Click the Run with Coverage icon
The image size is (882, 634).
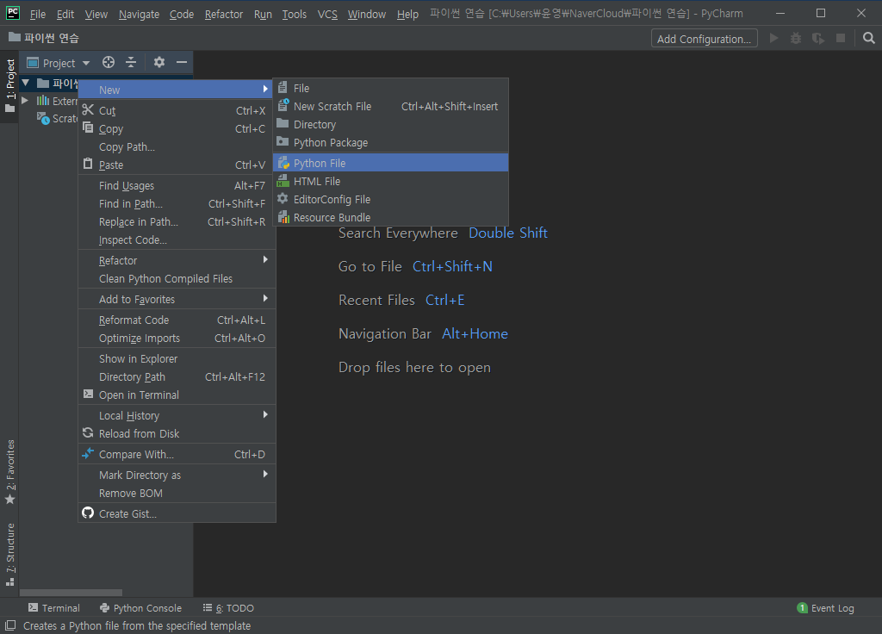[x=818, y=38]
